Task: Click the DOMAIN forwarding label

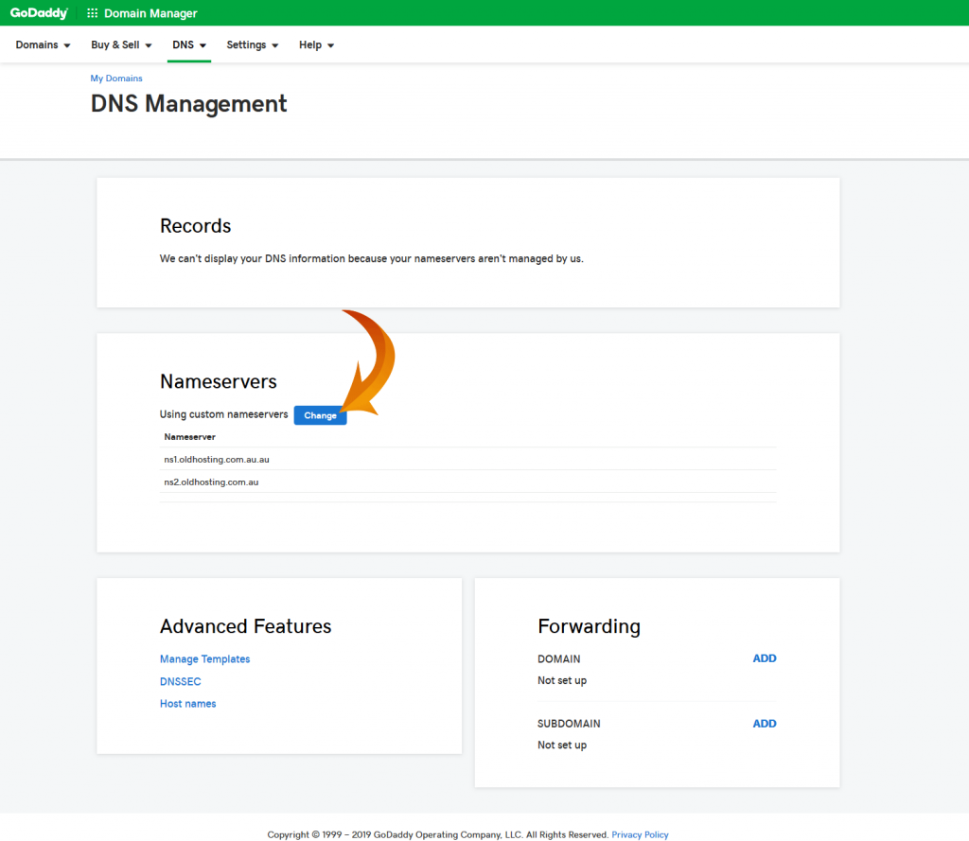Action: click(558, 658)
